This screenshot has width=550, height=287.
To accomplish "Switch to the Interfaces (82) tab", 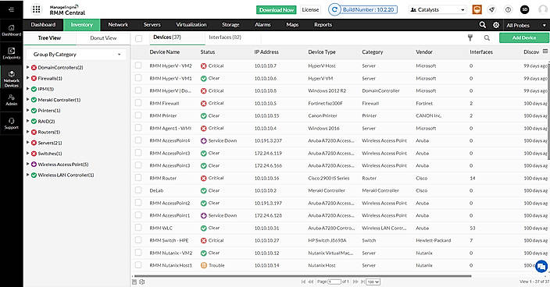I will 225,37.
